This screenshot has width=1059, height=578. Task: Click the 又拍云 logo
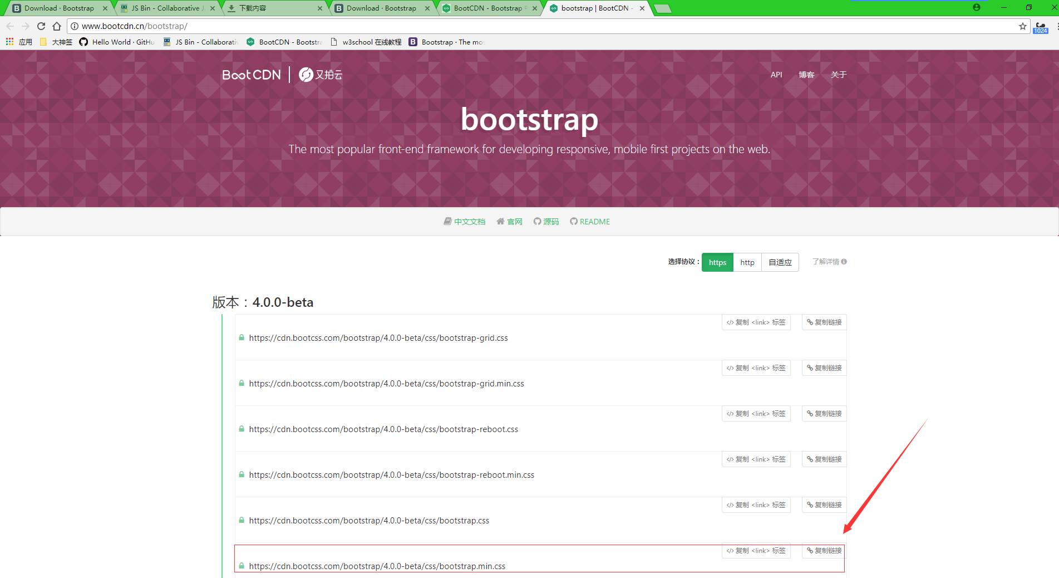coord(321,75)
